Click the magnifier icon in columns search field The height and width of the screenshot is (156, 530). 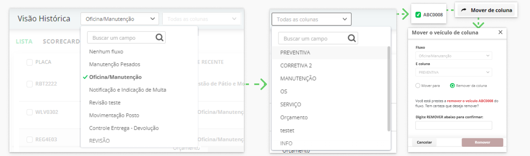tap(352, 38)
